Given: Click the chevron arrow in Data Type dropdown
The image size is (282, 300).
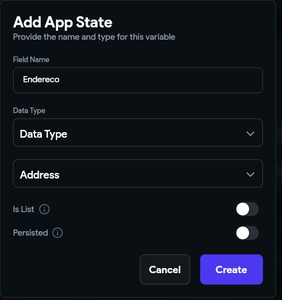Looking at the screenshot, I should coord(250,133).
